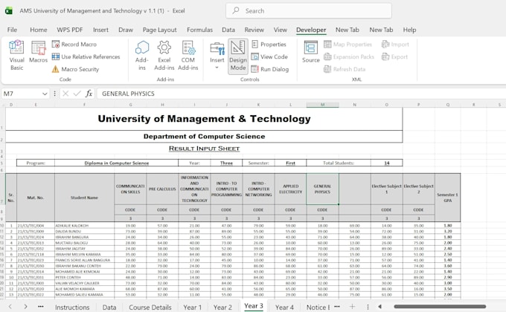This screenshot has width=506, height=312.
Task: Open the Data ribbon tab
Action: [x=228, y=30]
